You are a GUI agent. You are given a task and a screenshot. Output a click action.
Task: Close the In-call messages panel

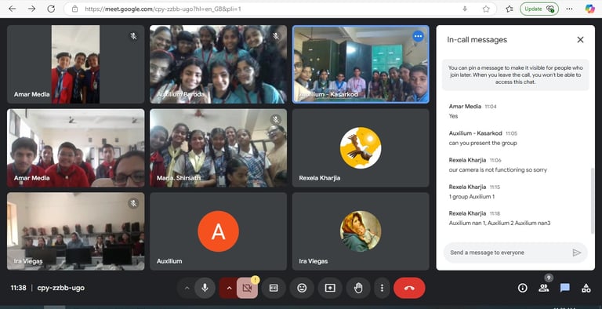[x=580, y=39]
